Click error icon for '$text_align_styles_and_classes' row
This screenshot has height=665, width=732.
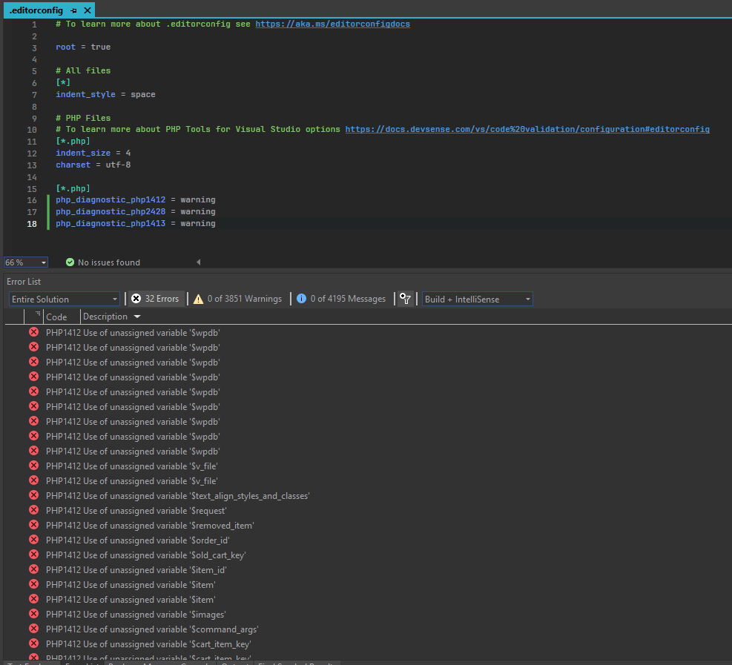click(x=33, y=495)
